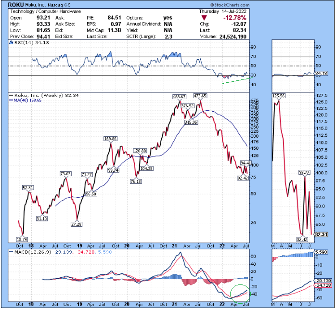Click the 473.65 peak price label

200,96
